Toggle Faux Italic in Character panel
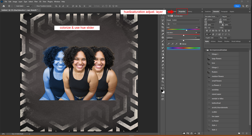Image resolution: width=252 pixels, height=136 pixels. point(210,31)
